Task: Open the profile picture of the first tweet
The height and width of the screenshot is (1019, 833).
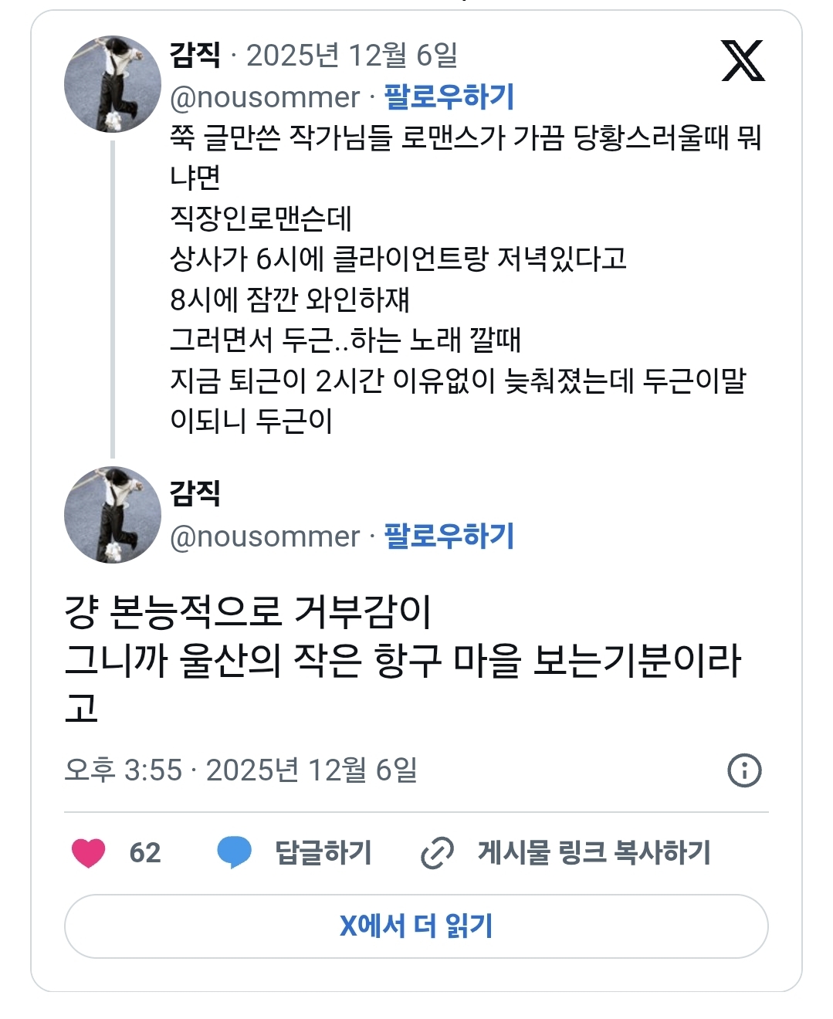Action: coord(113,84)
